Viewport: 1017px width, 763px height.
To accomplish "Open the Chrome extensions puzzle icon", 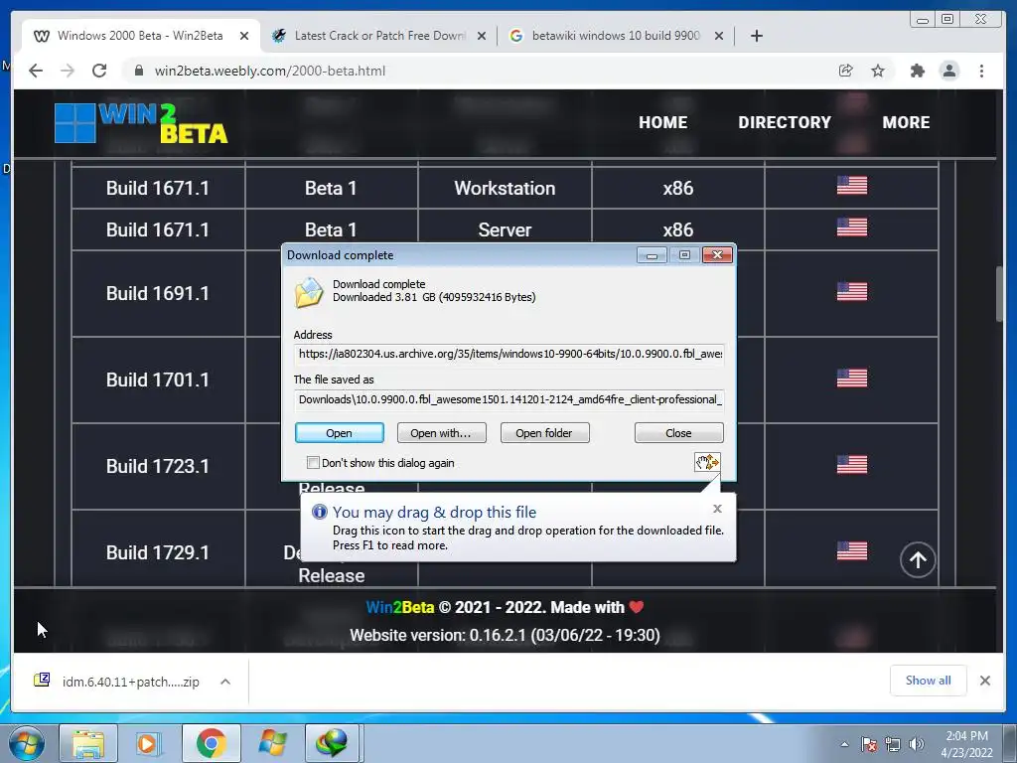I will [x=917, y=71].
